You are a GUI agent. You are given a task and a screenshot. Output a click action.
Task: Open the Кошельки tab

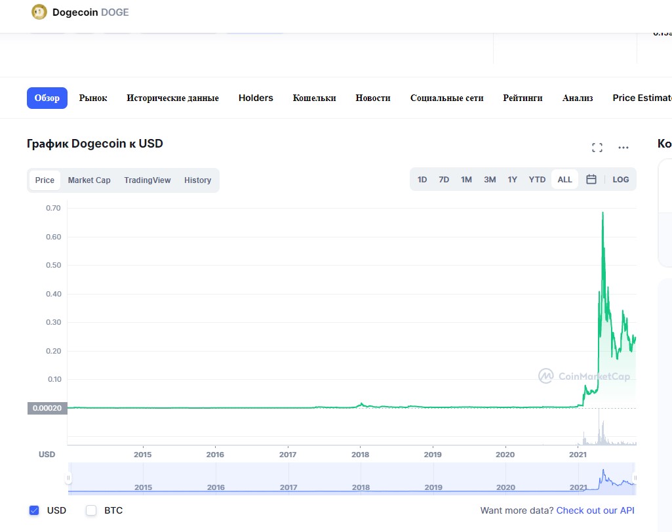(x=314, y=98)
